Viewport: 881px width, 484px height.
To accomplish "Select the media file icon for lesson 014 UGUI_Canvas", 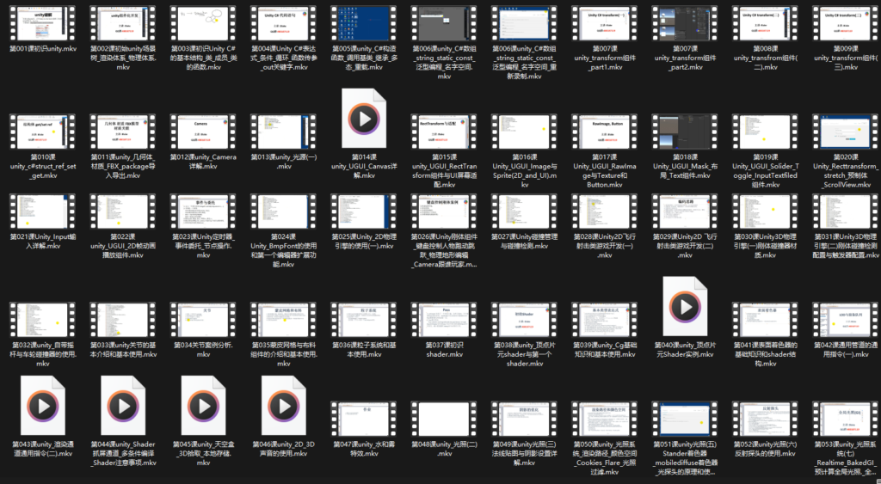I will pyautogui.click(x=364, y=119).
